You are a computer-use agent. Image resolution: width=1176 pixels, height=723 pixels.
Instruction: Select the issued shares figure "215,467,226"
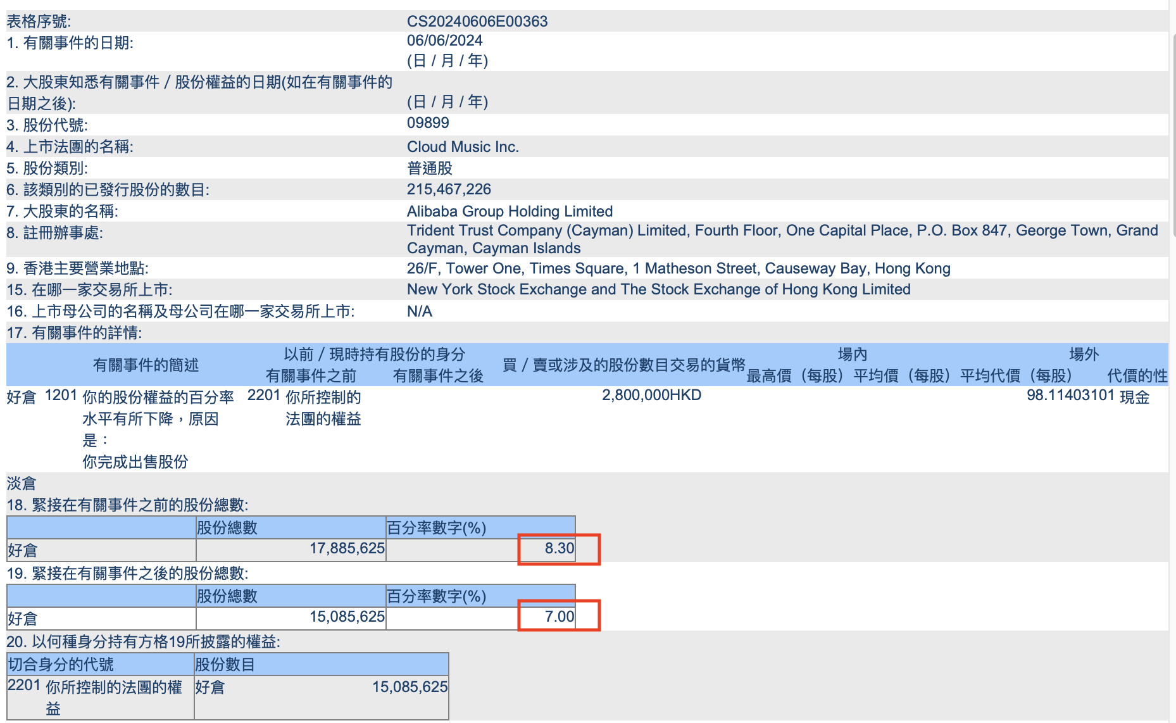click(x=449, y=189)
